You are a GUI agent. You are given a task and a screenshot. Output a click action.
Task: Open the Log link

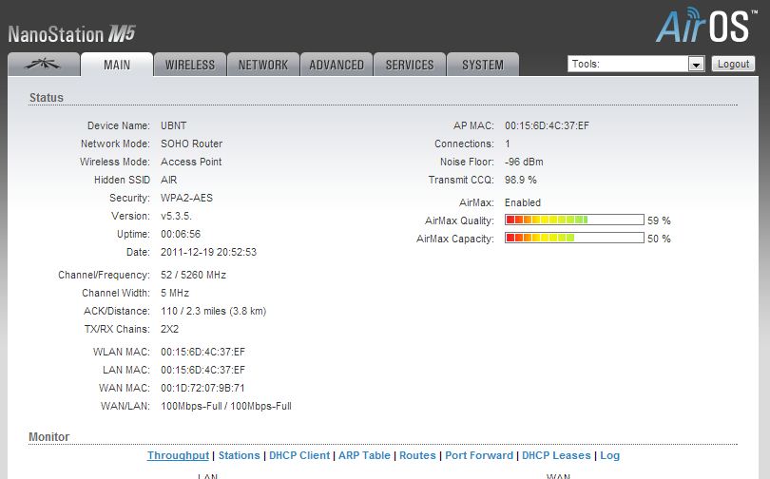pos(610,455)
